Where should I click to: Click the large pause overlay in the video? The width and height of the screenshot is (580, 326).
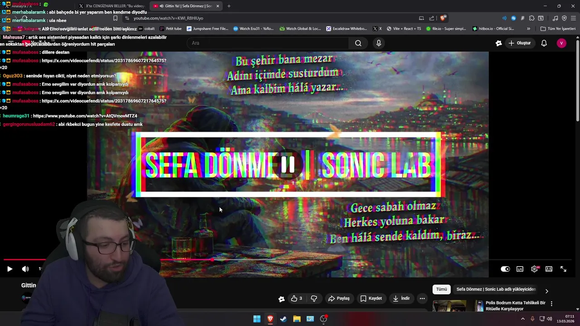(288, 165)
